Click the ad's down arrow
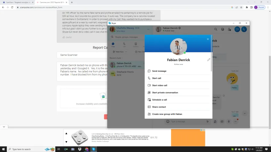271x152 pixels. point(66,142)
